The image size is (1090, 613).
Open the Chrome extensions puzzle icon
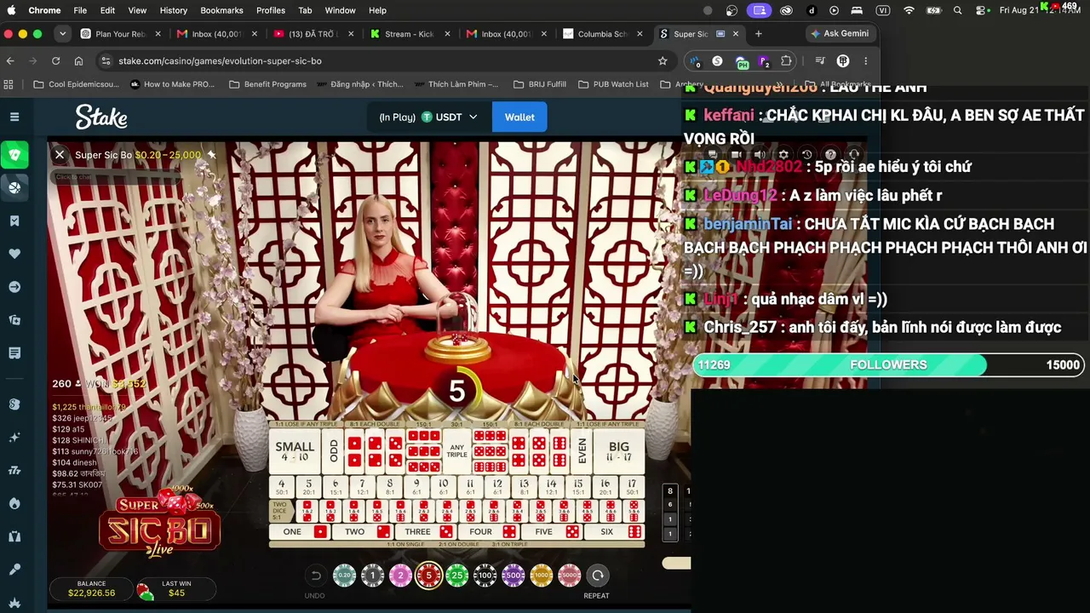(786, 61)
